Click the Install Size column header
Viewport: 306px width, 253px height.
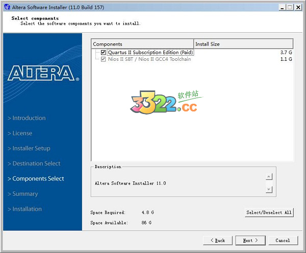point(243,44)
